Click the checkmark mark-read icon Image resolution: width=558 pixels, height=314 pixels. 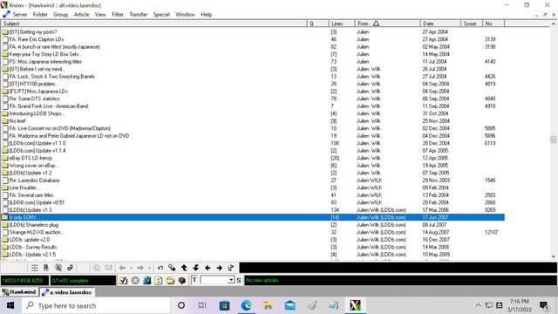[123, 281]
